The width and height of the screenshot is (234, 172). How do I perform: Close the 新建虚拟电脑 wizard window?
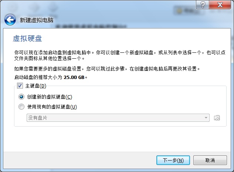pyautogui.click(x=220, y=5)
